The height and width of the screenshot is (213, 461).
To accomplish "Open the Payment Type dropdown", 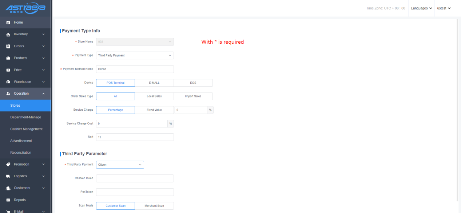I will pos(135,55).
